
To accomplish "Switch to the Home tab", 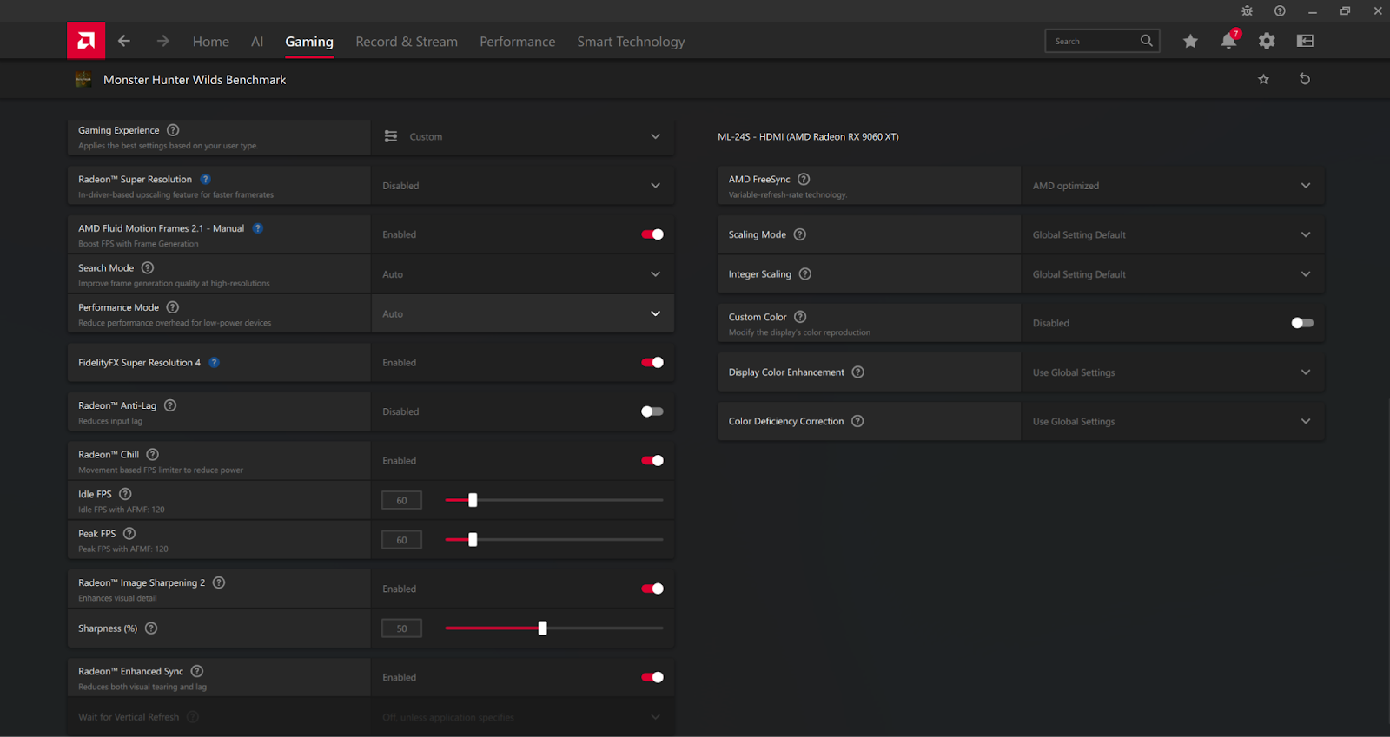I will (211, 42).
